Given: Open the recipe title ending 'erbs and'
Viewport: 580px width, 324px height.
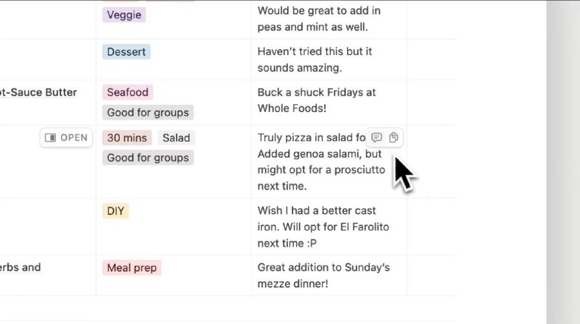Looking at the screenshot, I should click(20, 267).
